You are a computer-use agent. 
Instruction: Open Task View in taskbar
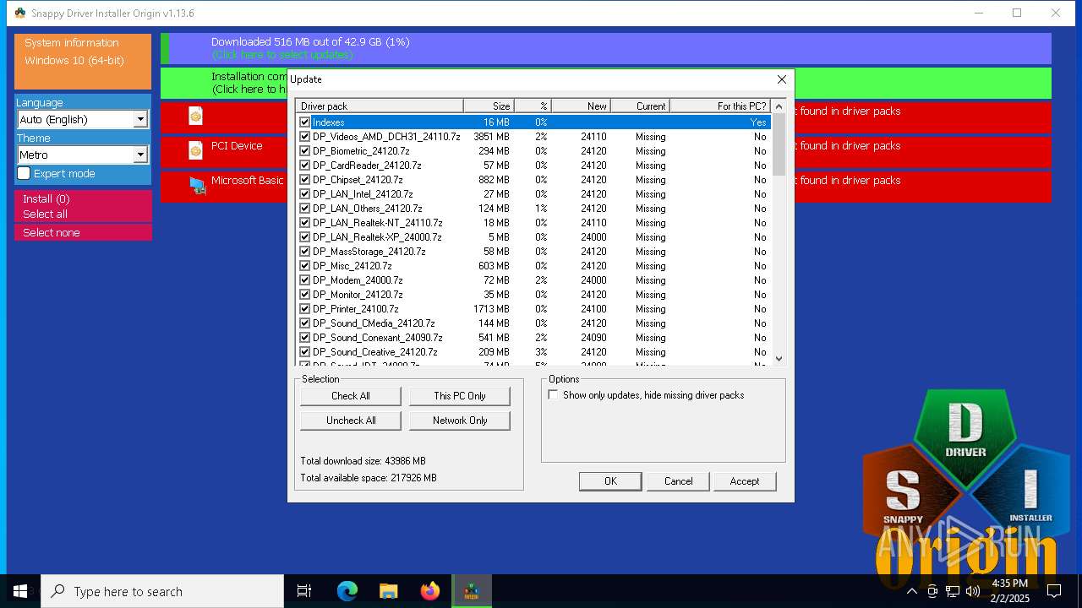[304, 591]
